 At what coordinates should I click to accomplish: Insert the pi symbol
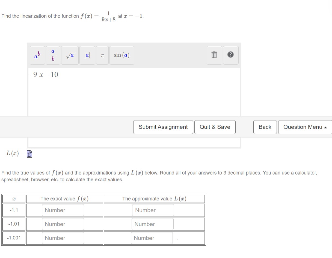tap(102, 55)
